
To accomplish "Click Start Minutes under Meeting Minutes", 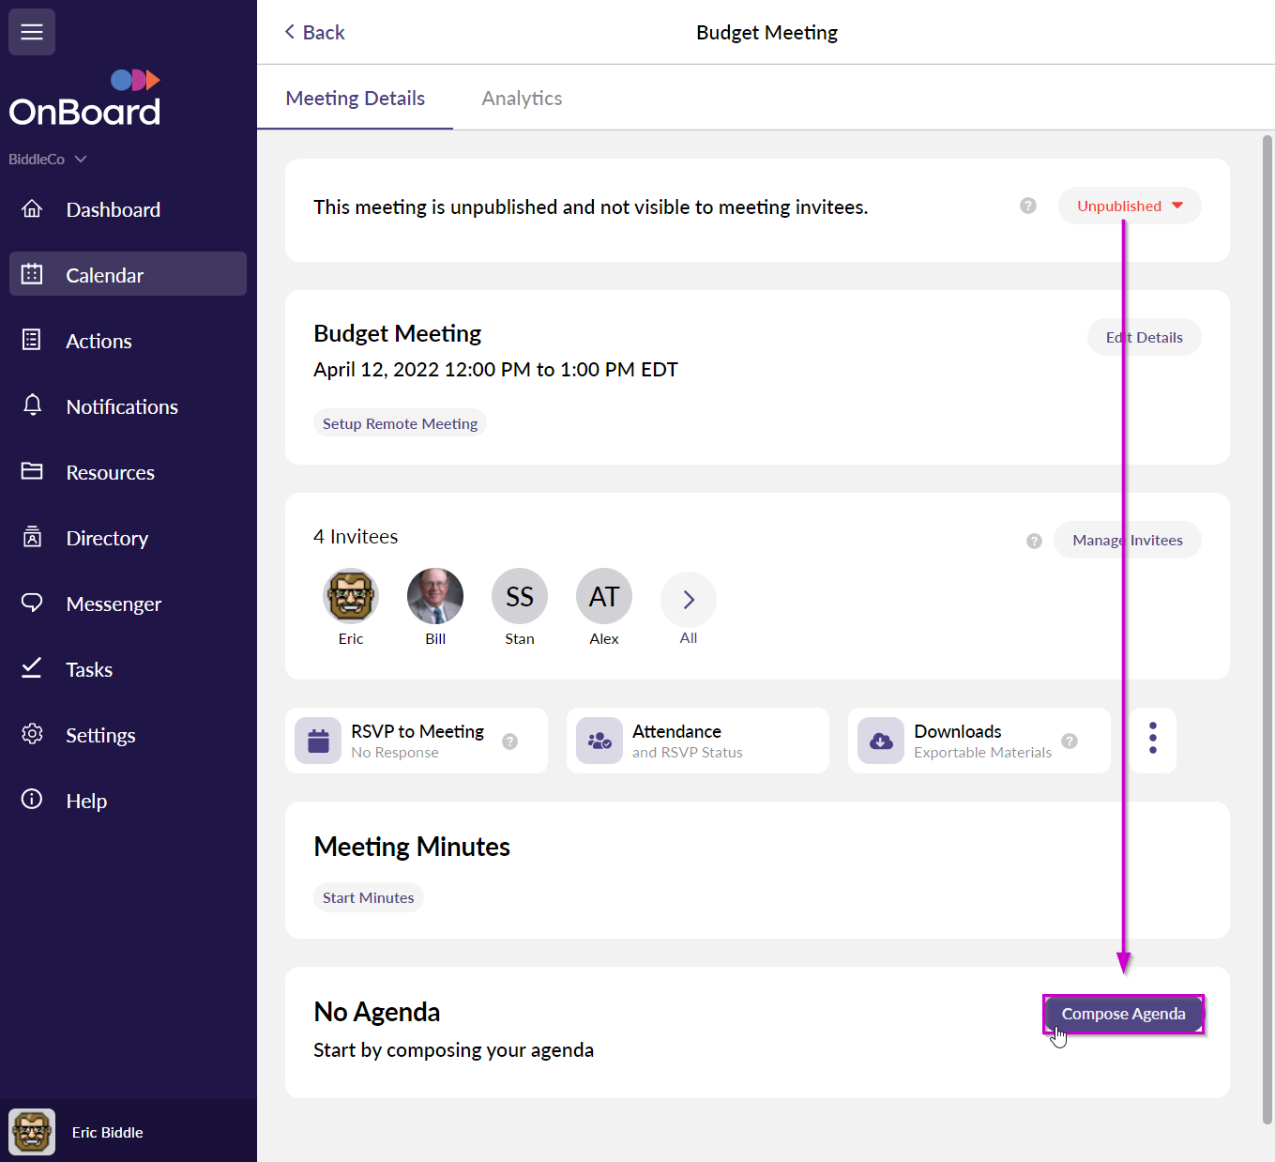I will 368,896.
